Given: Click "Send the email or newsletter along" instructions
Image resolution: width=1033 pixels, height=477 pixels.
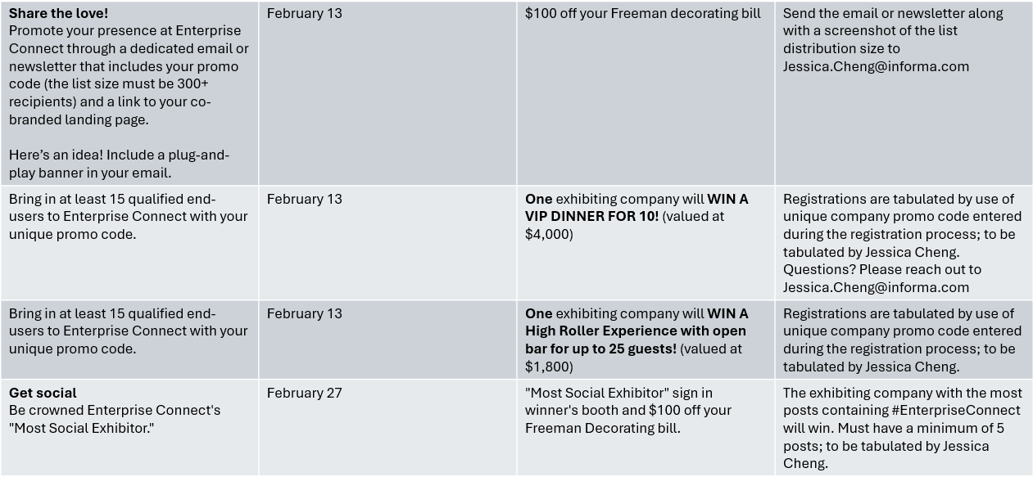Looking at the screenshot, I should (x=893, y=13).
